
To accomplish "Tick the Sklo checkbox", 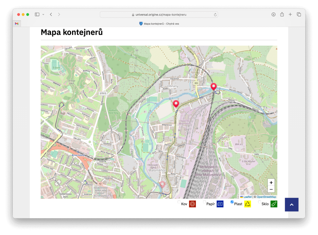I will click(259, 202).
